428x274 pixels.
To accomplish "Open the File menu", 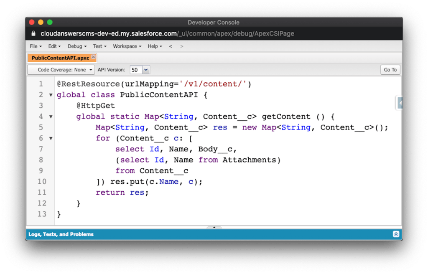I will coord(36,46).
